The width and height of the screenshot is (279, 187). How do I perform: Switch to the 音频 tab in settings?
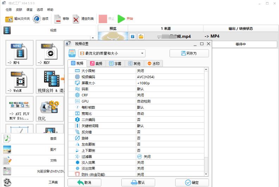(x=96, y=64)
